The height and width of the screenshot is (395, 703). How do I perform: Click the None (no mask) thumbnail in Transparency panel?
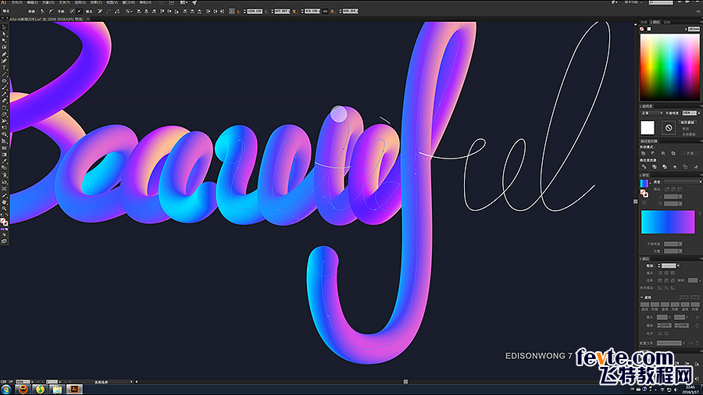[x=669, y=128]
